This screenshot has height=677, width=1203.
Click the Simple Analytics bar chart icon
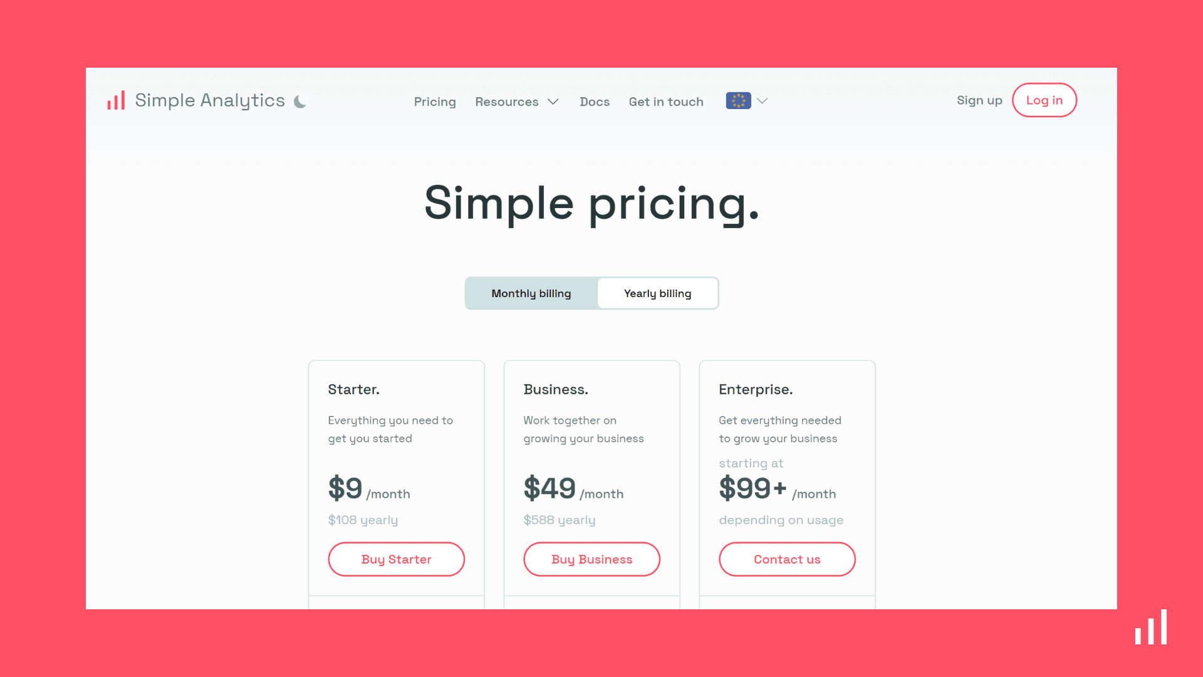click(116, 99)
